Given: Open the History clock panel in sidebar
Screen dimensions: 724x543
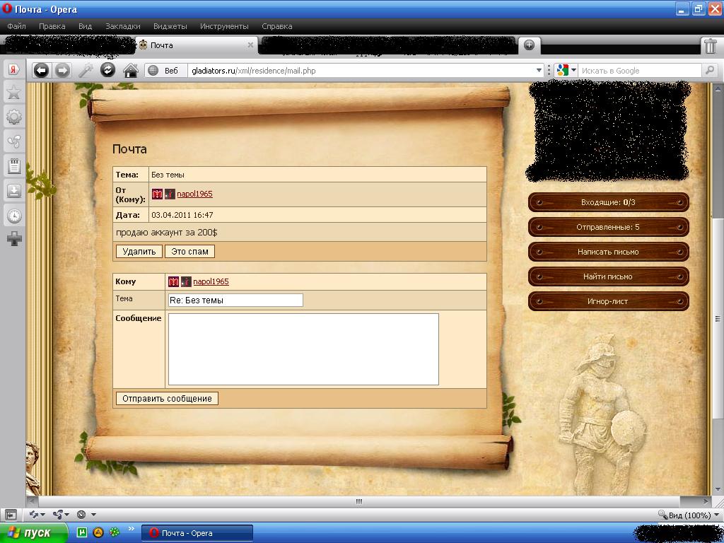Looking at the screenshot, I should pos(13,216).
